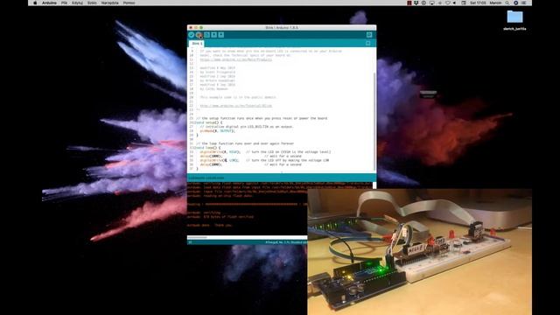Open the Apple menu
The height and width of the screenshot is (315, 560).
pos(35,3)
